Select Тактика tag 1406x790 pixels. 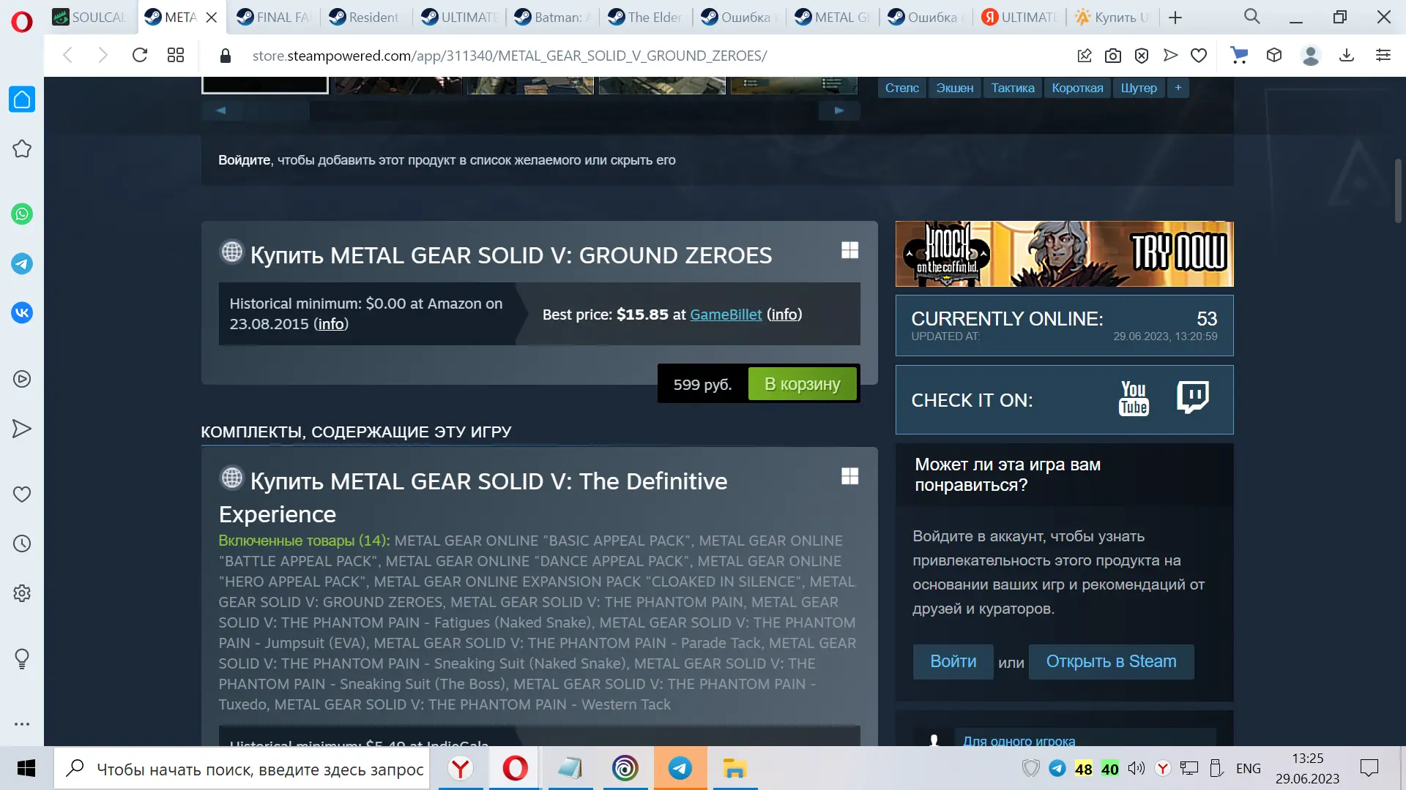click(x=1013, y=88)
